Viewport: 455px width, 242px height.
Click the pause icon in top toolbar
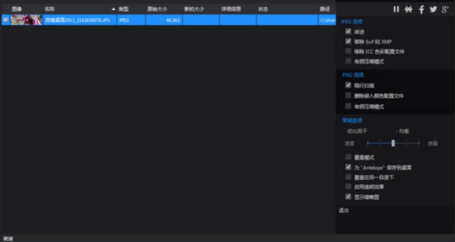click(396, 9)
